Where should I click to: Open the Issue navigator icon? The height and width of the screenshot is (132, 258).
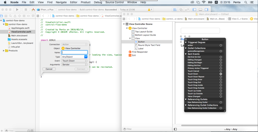tap(15, 16)
